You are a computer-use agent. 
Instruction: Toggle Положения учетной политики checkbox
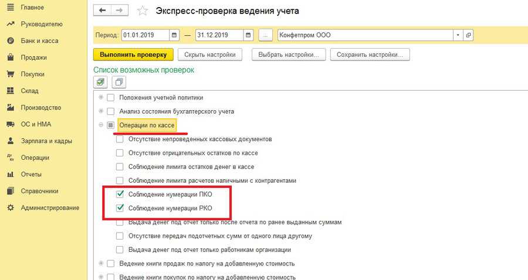click(x=110, y=98)
